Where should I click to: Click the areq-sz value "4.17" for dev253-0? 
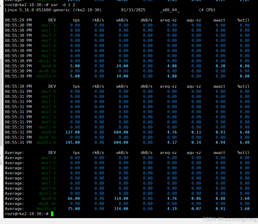(x=172, y=142)
